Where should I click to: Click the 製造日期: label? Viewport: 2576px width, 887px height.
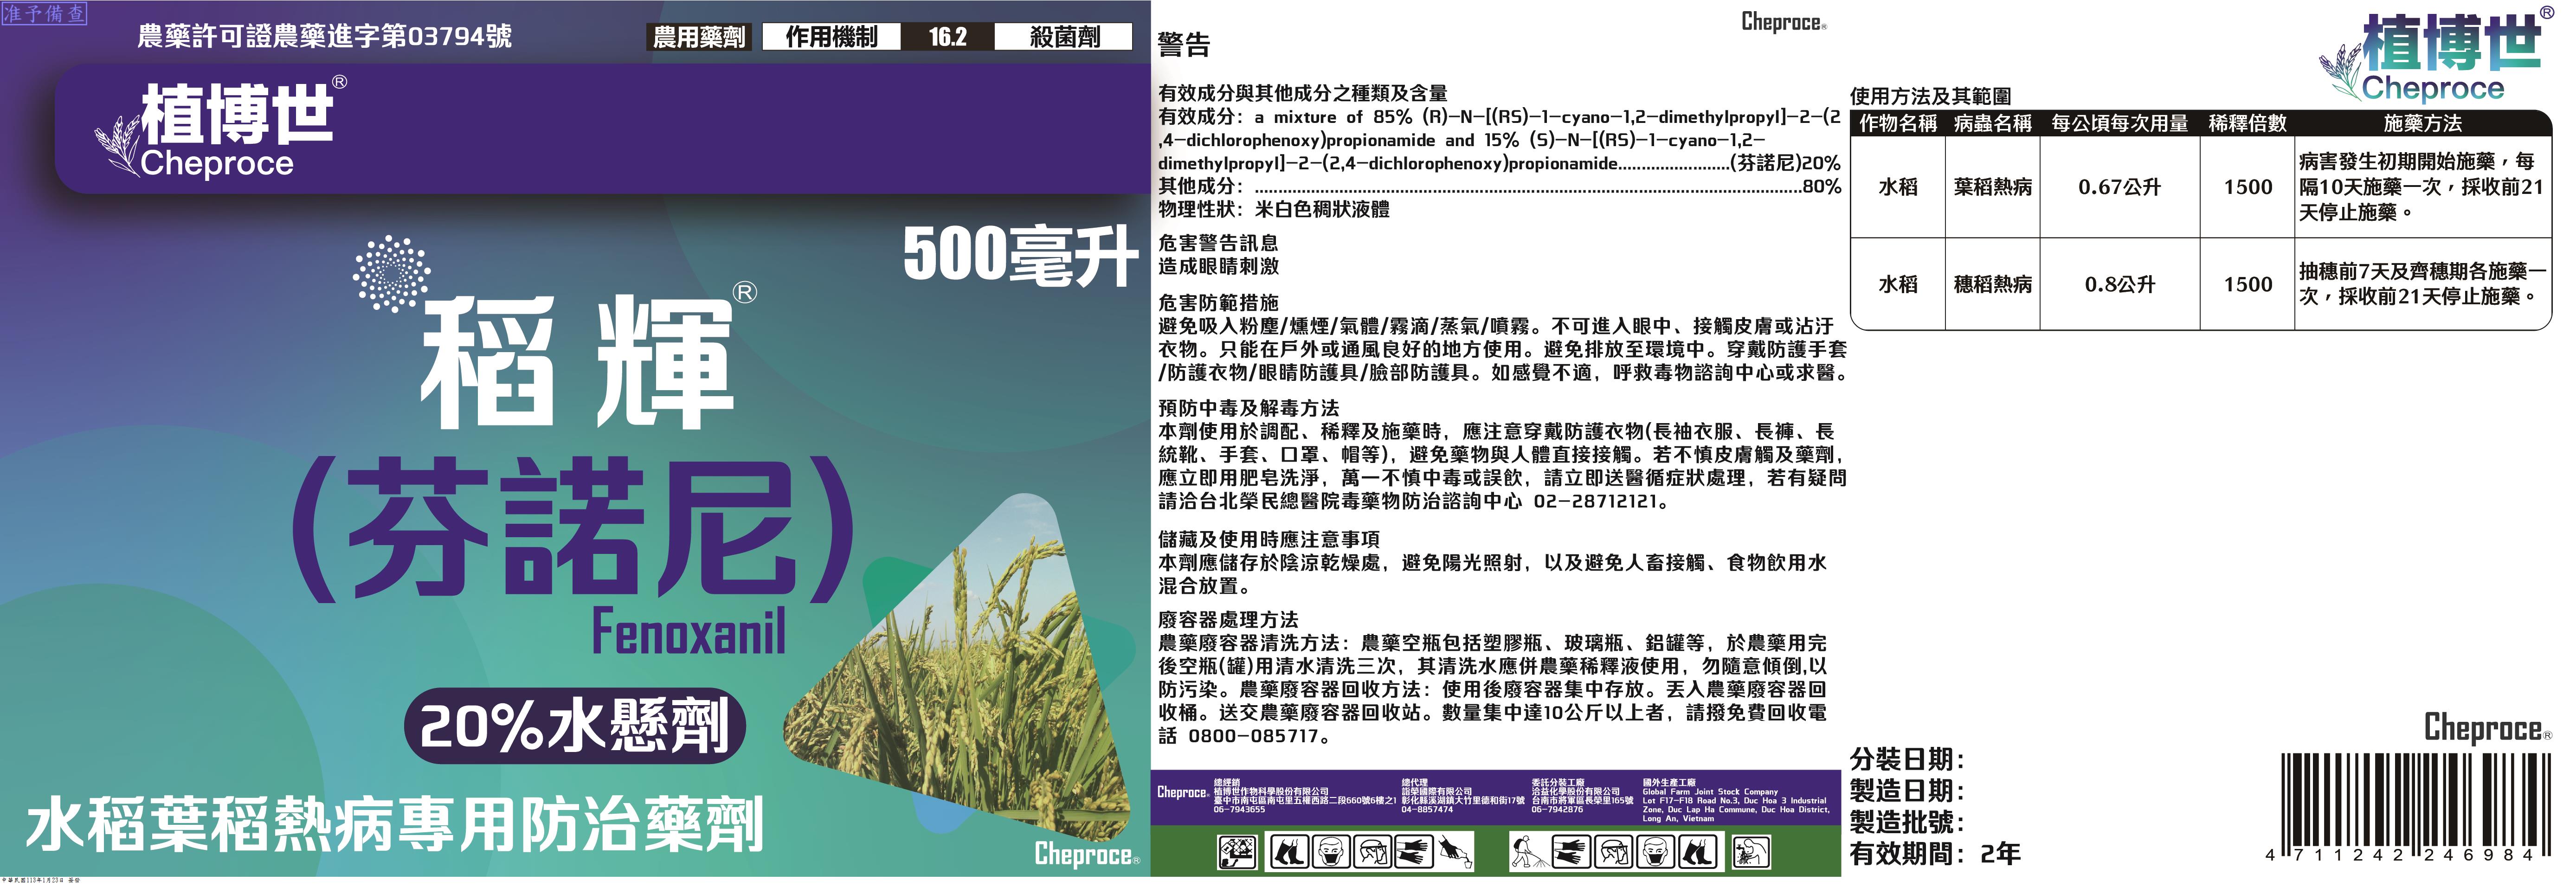tap(1907, 791)
